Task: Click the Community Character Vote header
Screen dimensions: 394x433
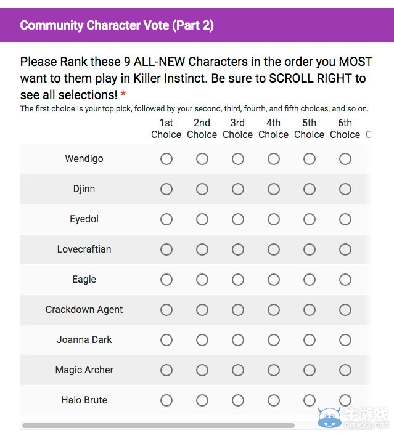Action: 117,25
